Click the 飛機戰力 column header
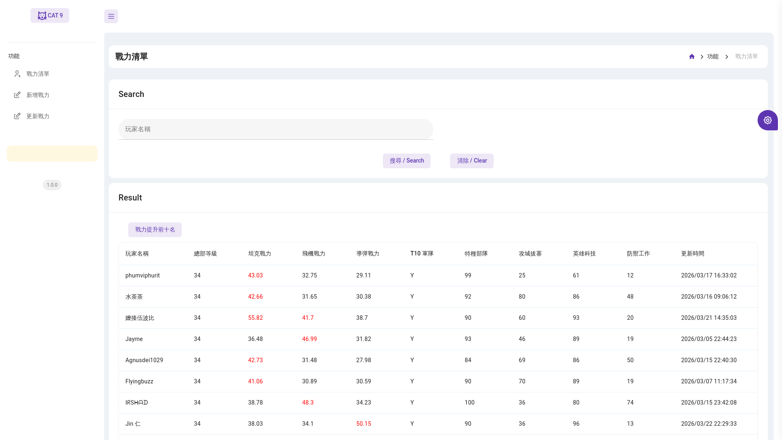The height and width of the screenshot is (440, 782). 314,254
